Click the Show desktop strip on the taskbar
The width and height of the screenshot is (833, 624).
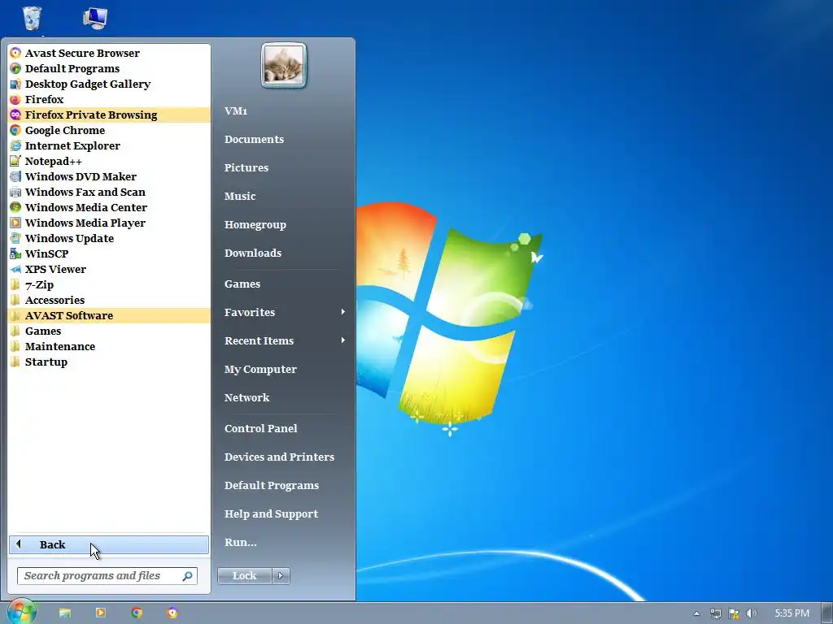(827, 613)
